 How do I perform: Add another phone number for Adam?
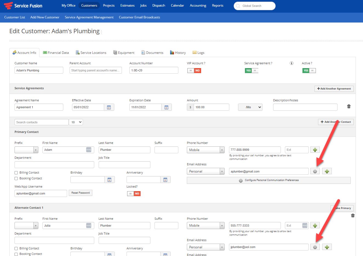tap(315, 150)
